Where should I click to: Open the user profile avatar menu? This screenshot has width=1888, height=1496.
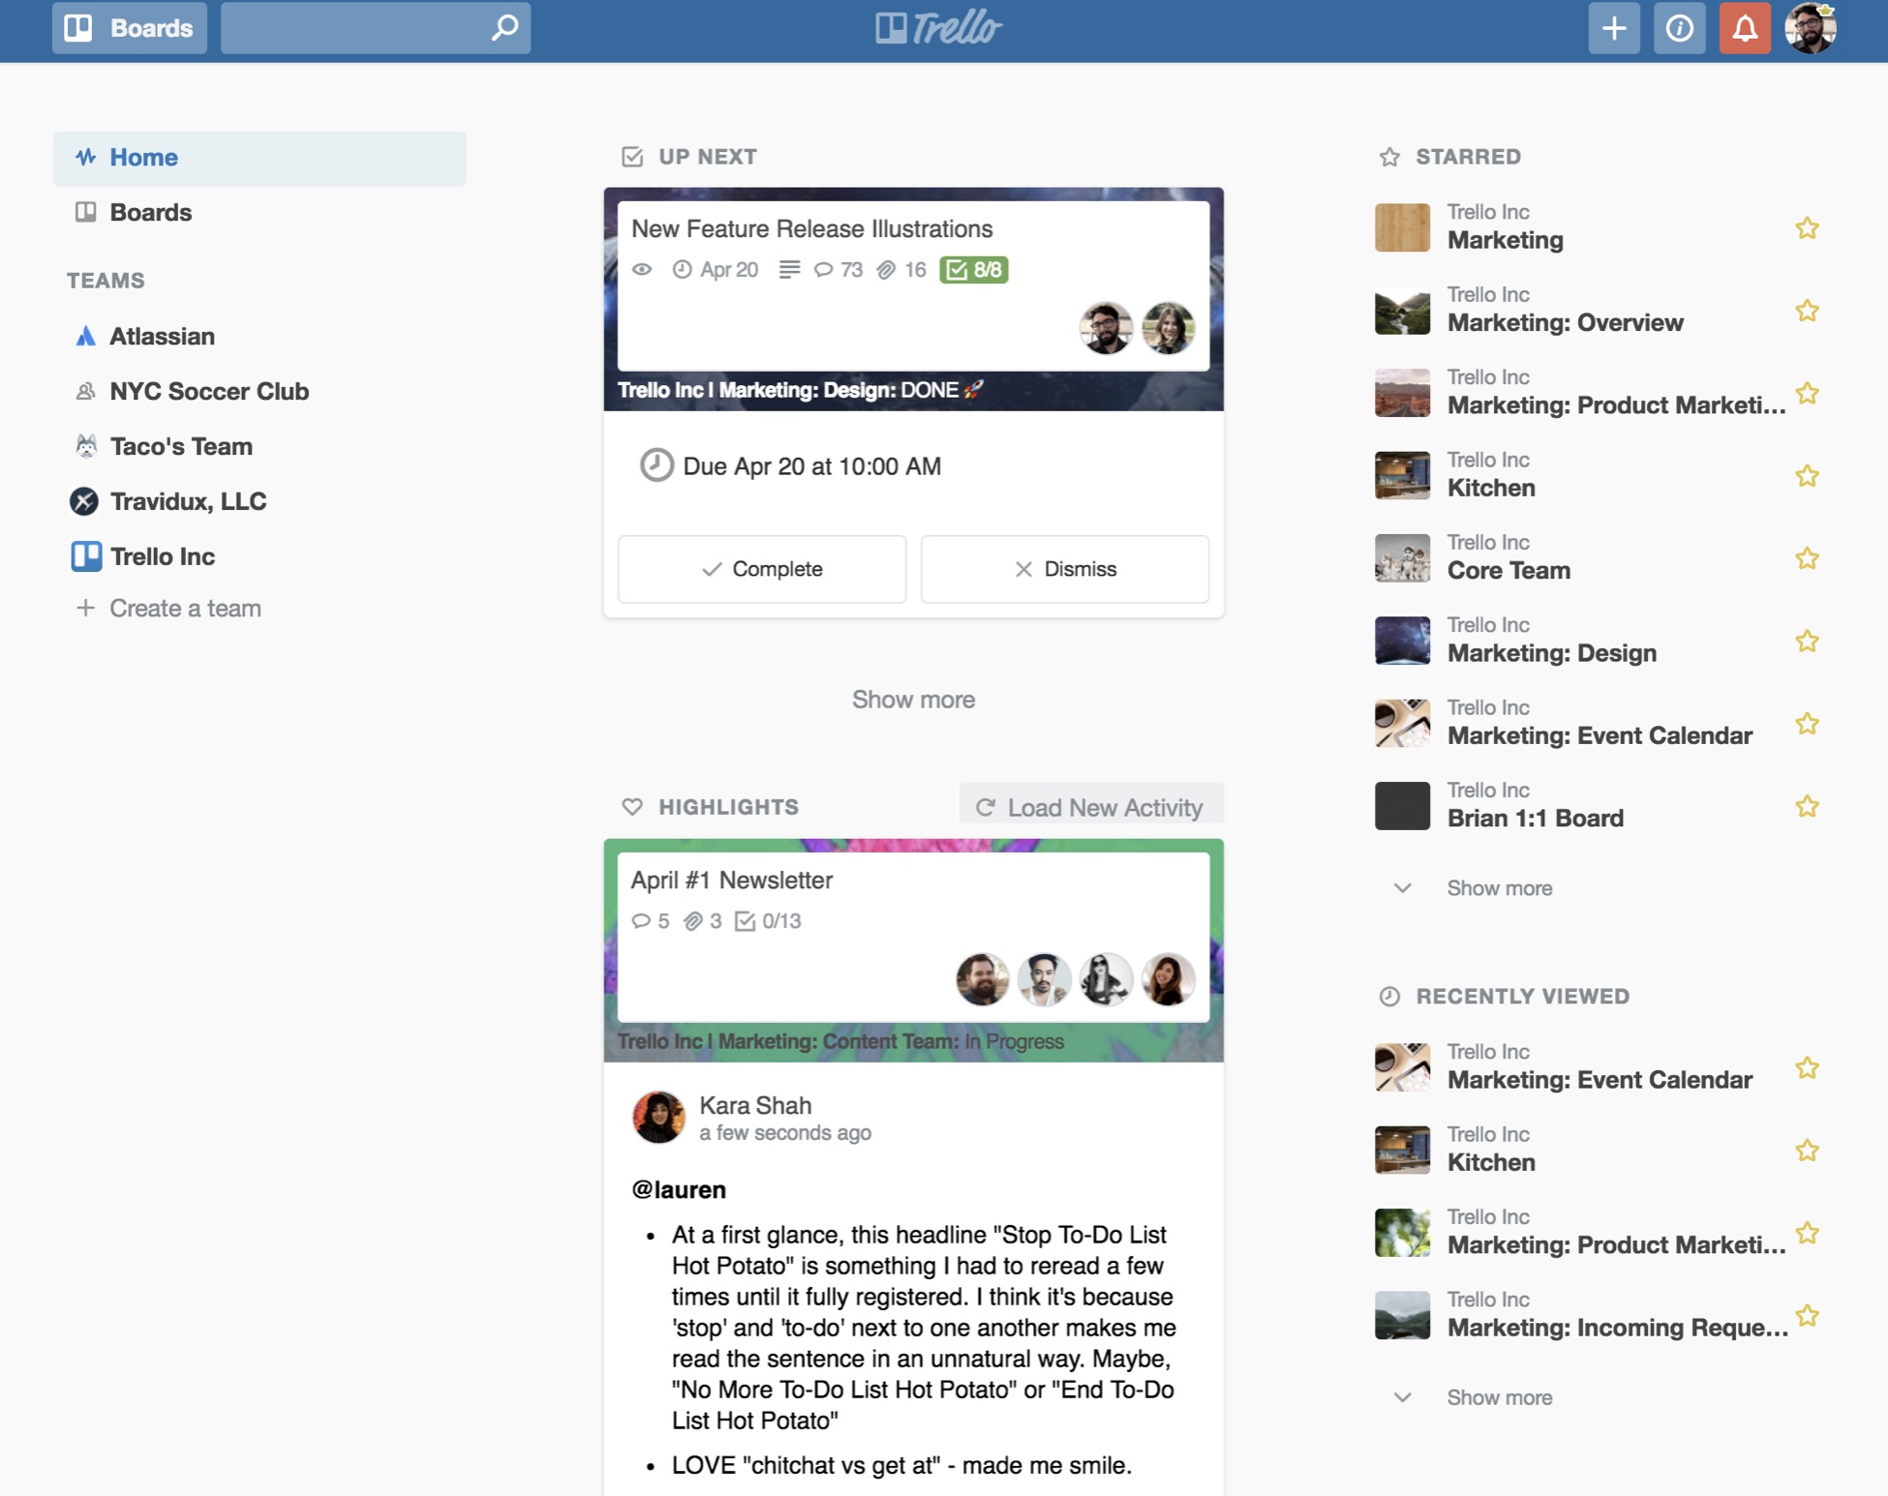tap(1810, 28)
